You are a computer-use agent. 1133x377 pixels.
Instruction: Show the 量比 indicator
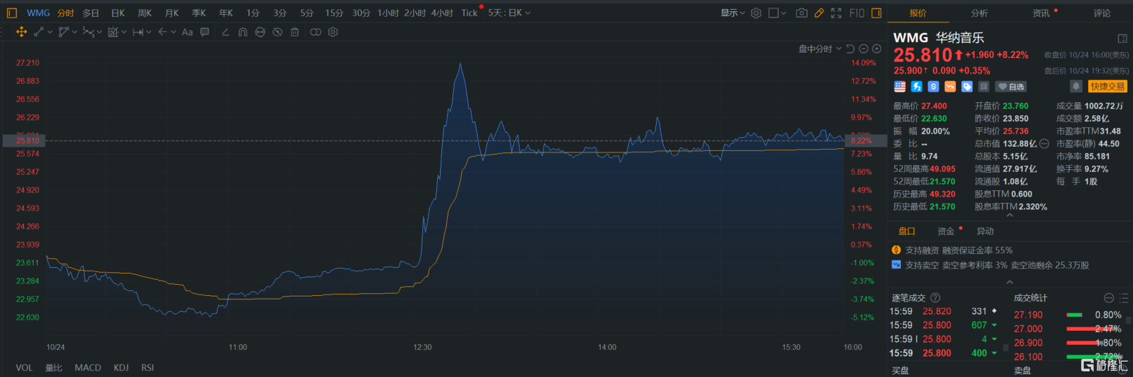pyautogui.click(x=53, y=367)
